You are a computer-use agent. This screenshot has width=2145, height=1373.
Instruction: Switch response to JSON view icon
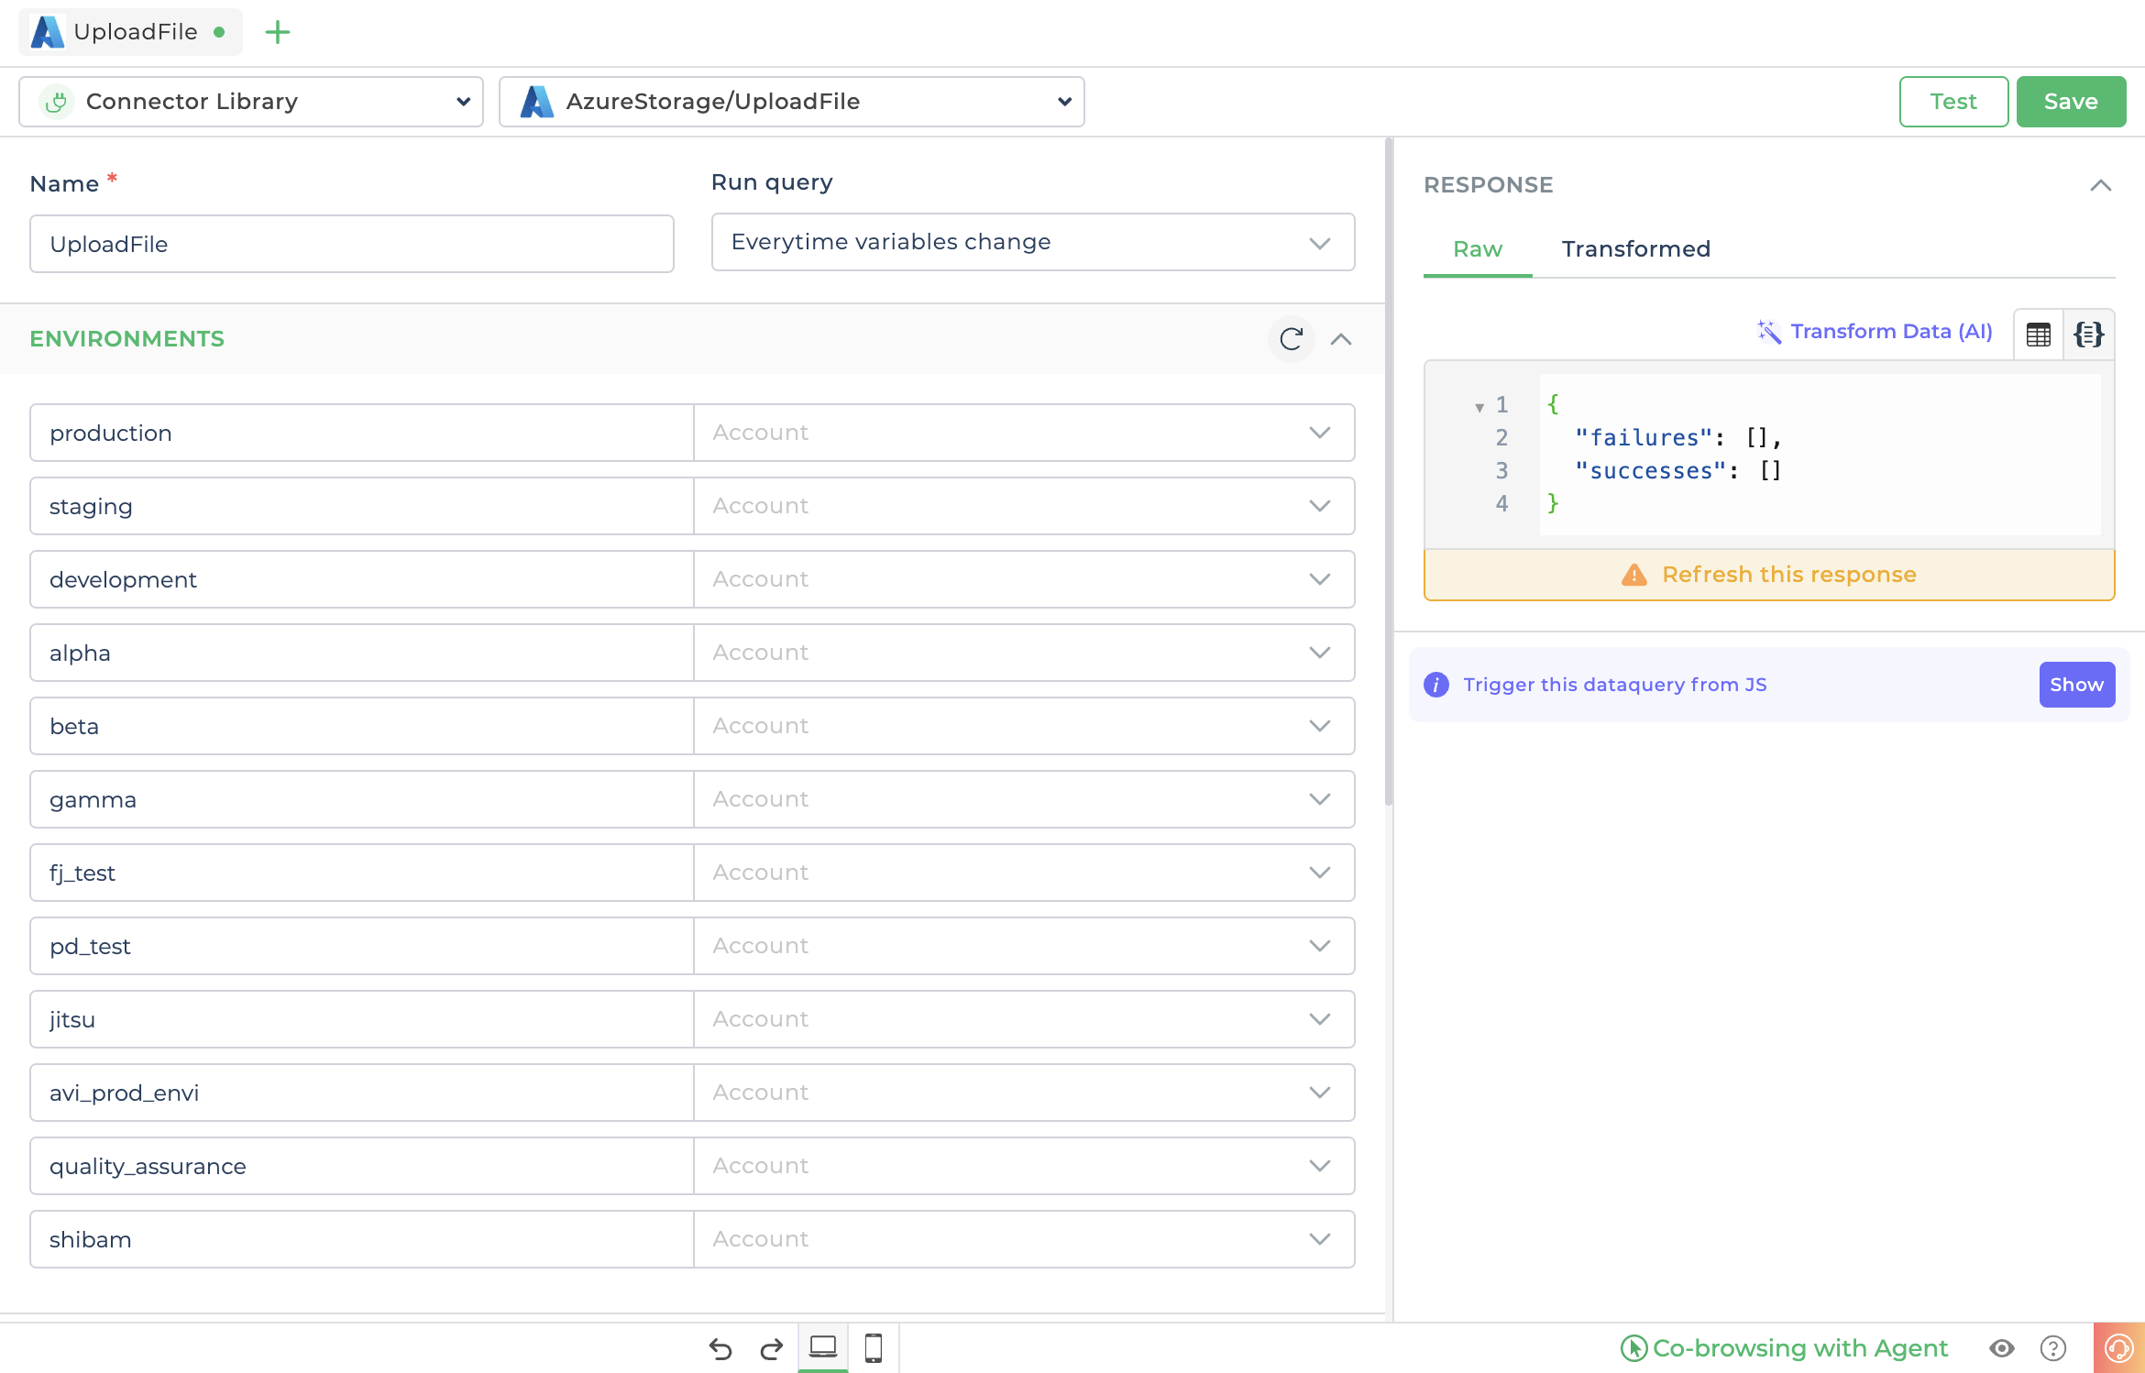(2088, 335)
